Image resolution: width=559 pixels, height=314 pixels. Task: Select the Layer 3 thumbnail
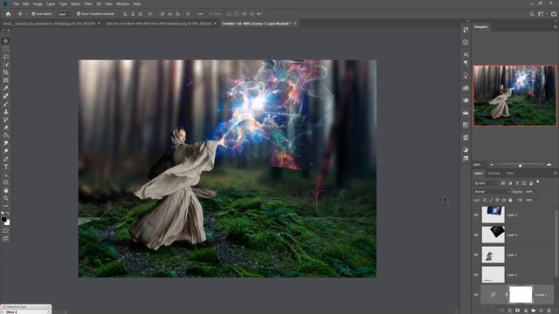coord(493,215)
